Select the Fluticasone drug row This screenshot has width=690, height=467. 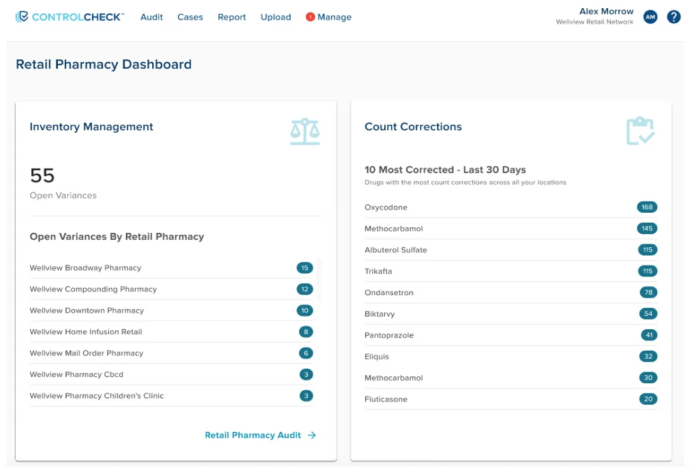pyautogui.click(x=511, y=399)
